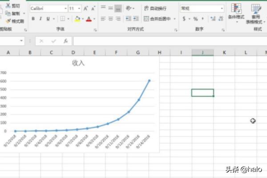Open the Calibri font name dropdown
The width and height of the screenshot is (267, 178).
(x=65, y=8)
